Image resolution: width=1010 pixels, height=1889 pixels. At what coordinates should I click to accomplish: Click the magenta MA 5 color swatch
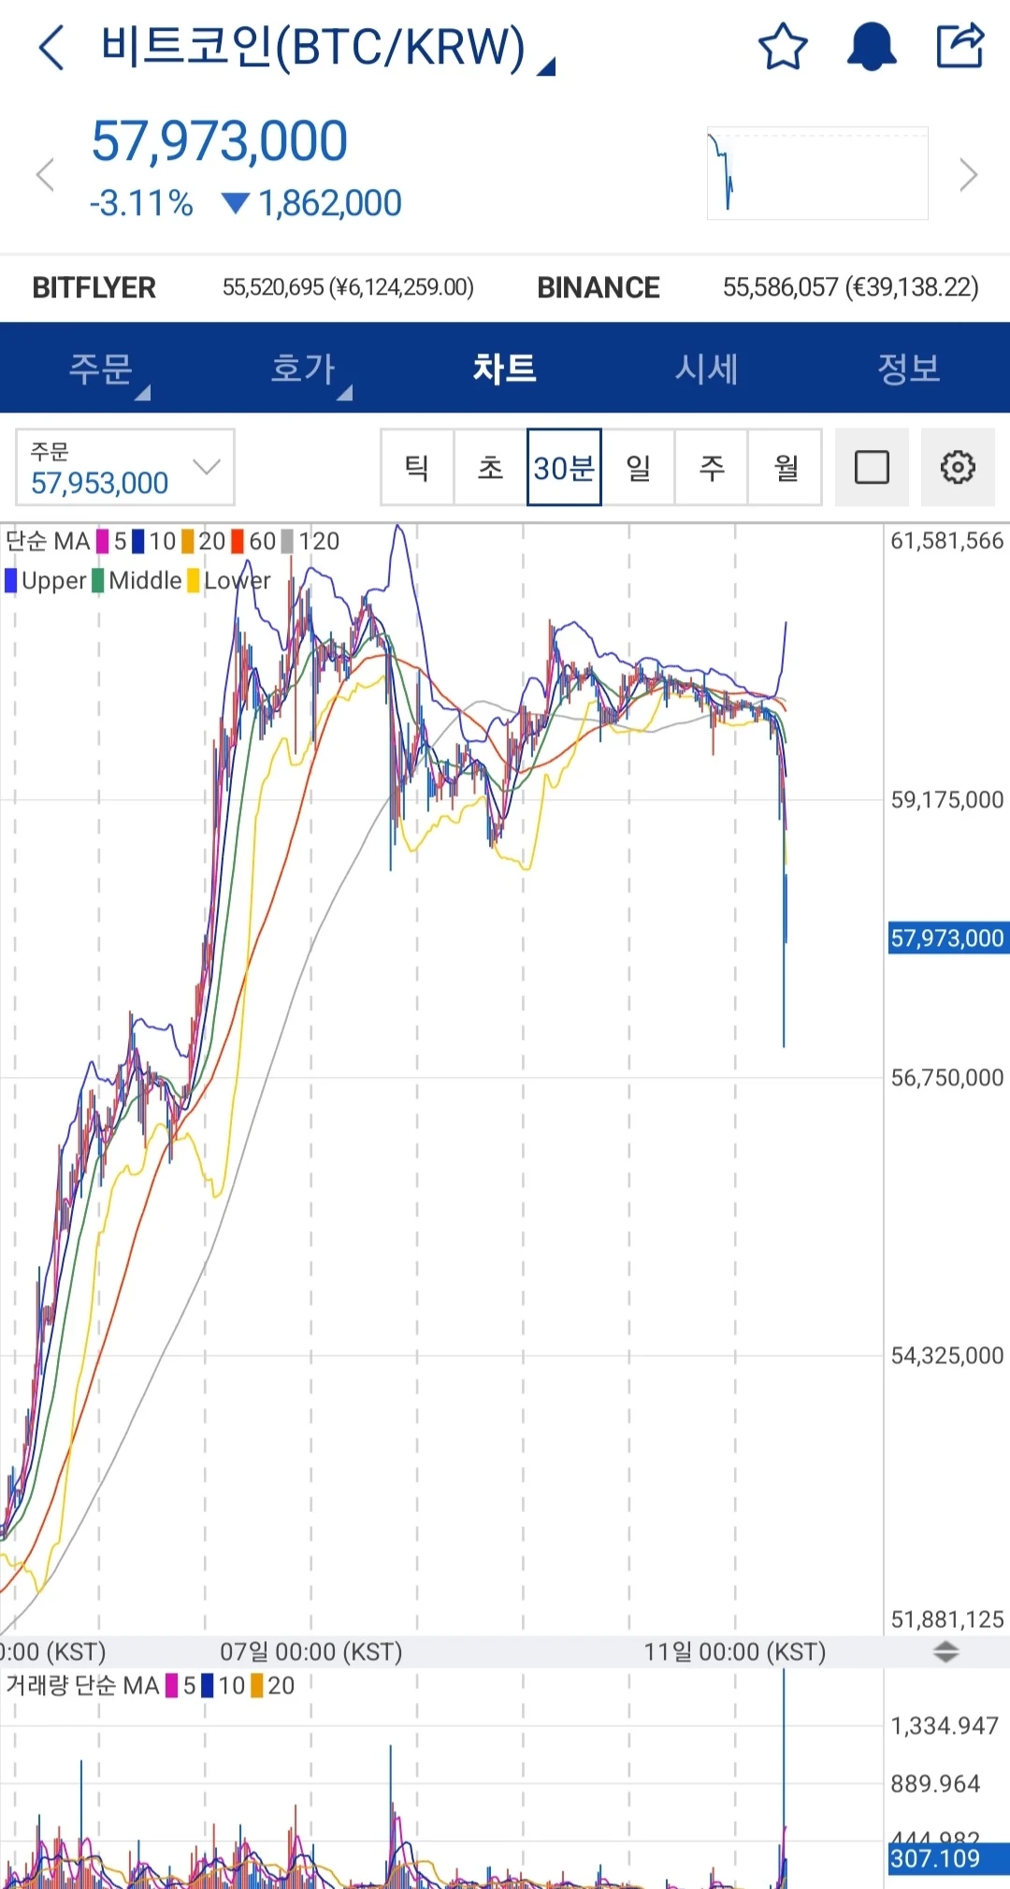pyautogui.click(x=102, y=542)
